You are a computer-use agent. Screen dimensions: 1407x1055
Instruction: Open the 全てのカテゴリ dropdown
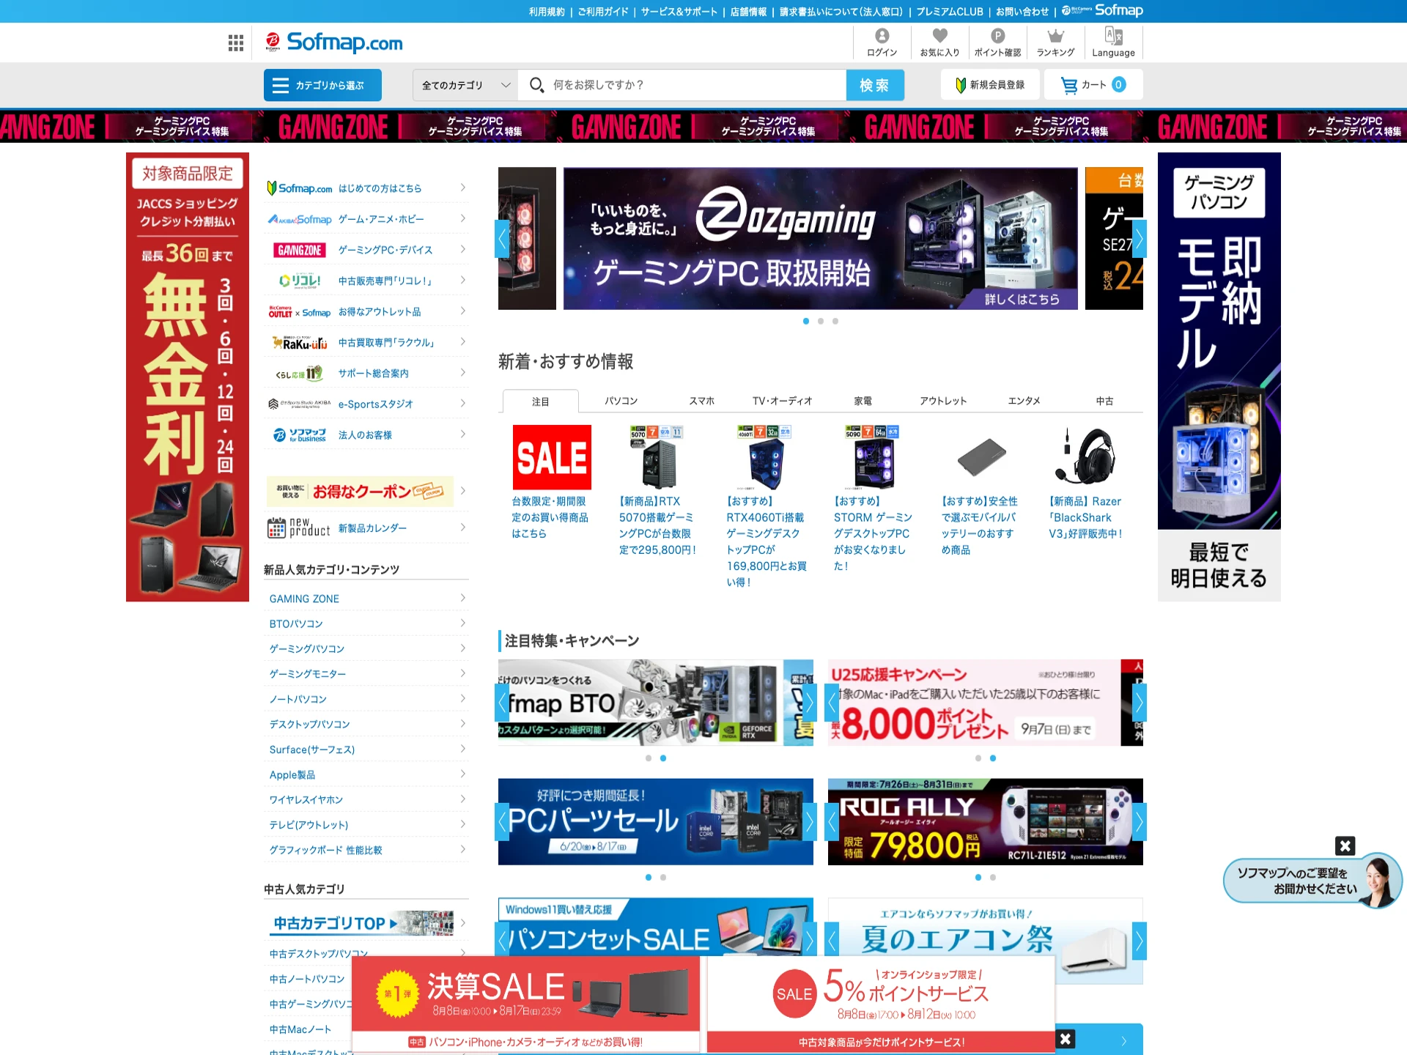coord(465,85)
